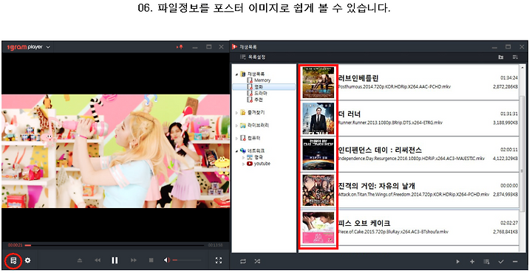Collapse the 재생목록 tree node
This screenshot has height=273, width=532.
pos(237,75)
